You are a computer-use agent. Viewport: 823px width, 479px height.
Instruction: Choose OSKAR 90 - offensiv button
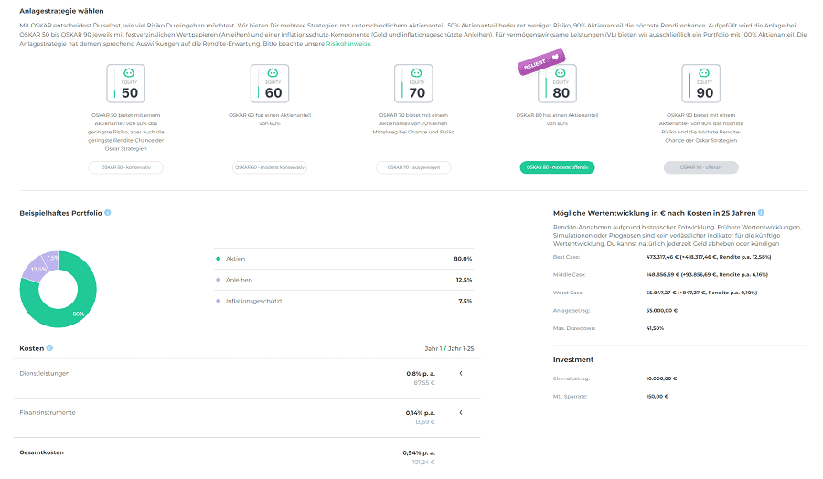click(x=701, y=167)
